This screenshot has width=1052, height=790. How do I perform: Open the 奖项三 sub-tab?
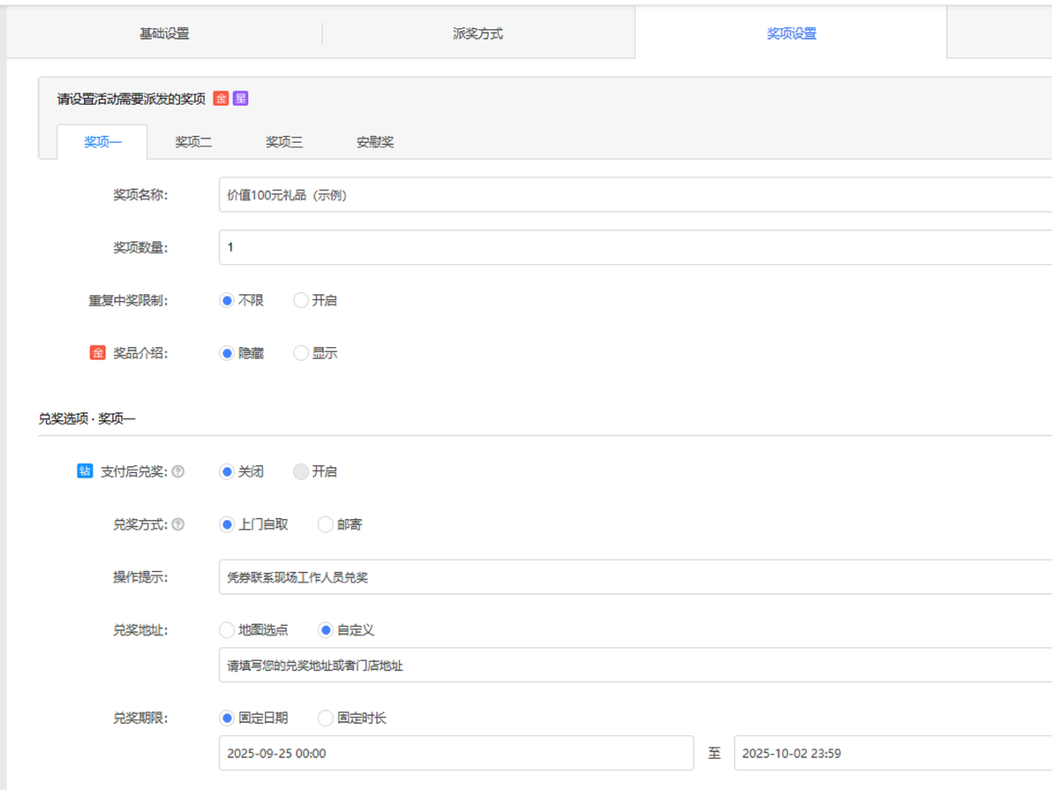point(284,141)
